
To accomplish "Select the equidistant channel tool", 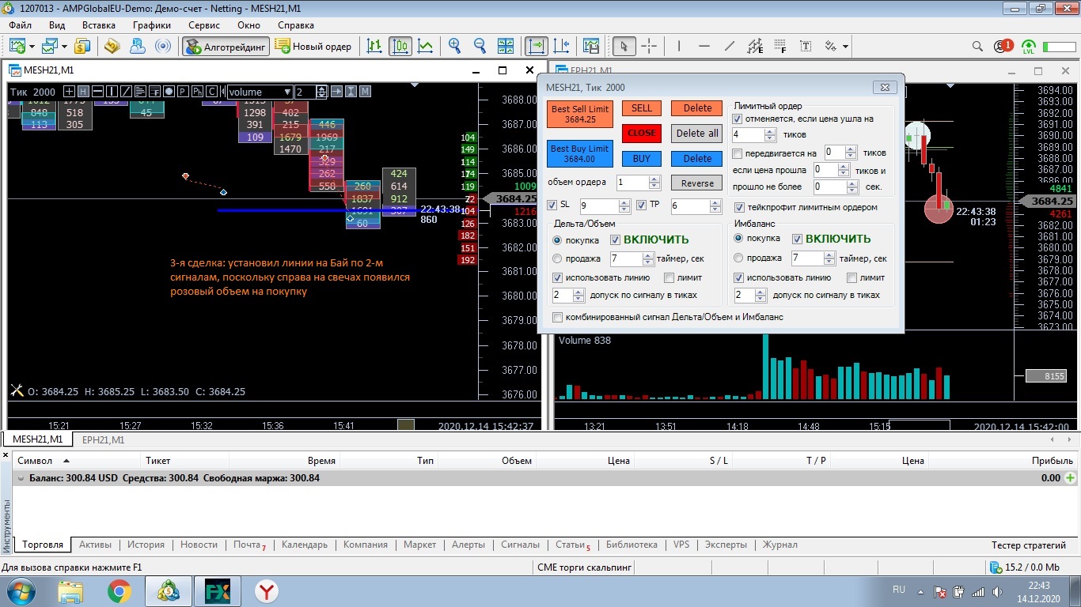I will pyautogui.click(x=755, y=46).
